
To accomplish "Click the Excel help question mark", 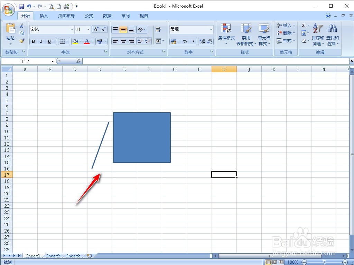I will pyautogui.click(x=328, y=16).
